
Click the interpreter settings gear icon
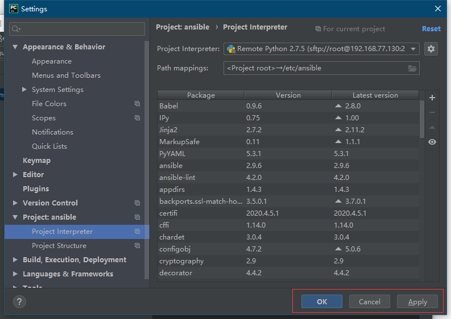[431, 49]
